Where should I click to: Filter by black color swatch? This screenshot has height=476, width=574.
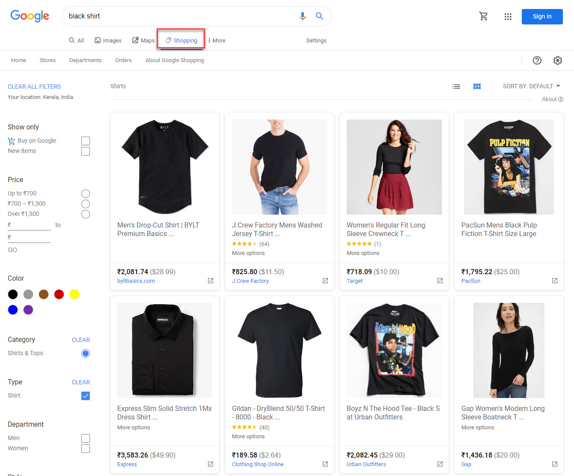[x=13, y=294]
